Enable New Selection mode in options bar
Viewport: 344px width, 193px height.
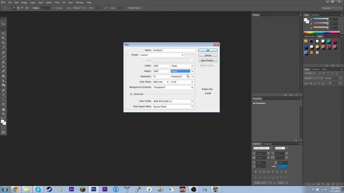tap(14, 8)
